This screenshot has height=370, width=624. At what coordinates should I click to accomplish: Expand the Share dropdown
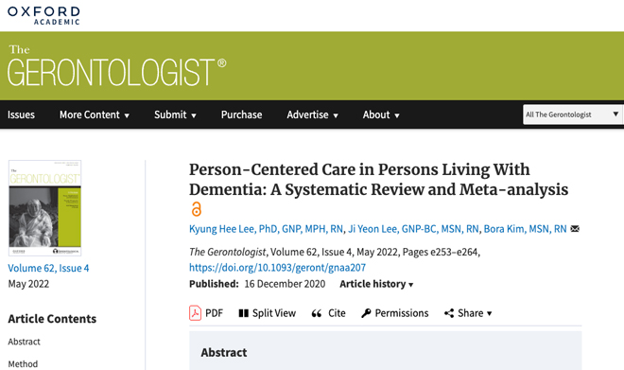(468, 313)
